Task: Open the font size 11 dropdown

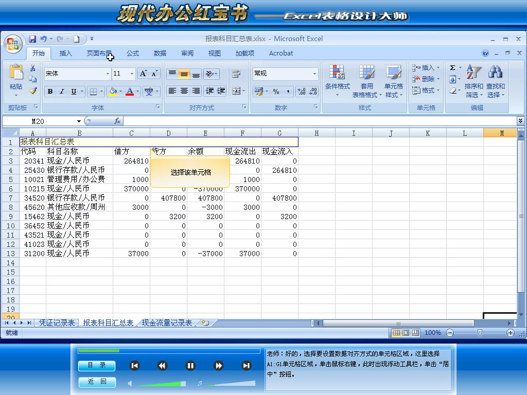Action: pyautogui.click(x=132, y=74)
